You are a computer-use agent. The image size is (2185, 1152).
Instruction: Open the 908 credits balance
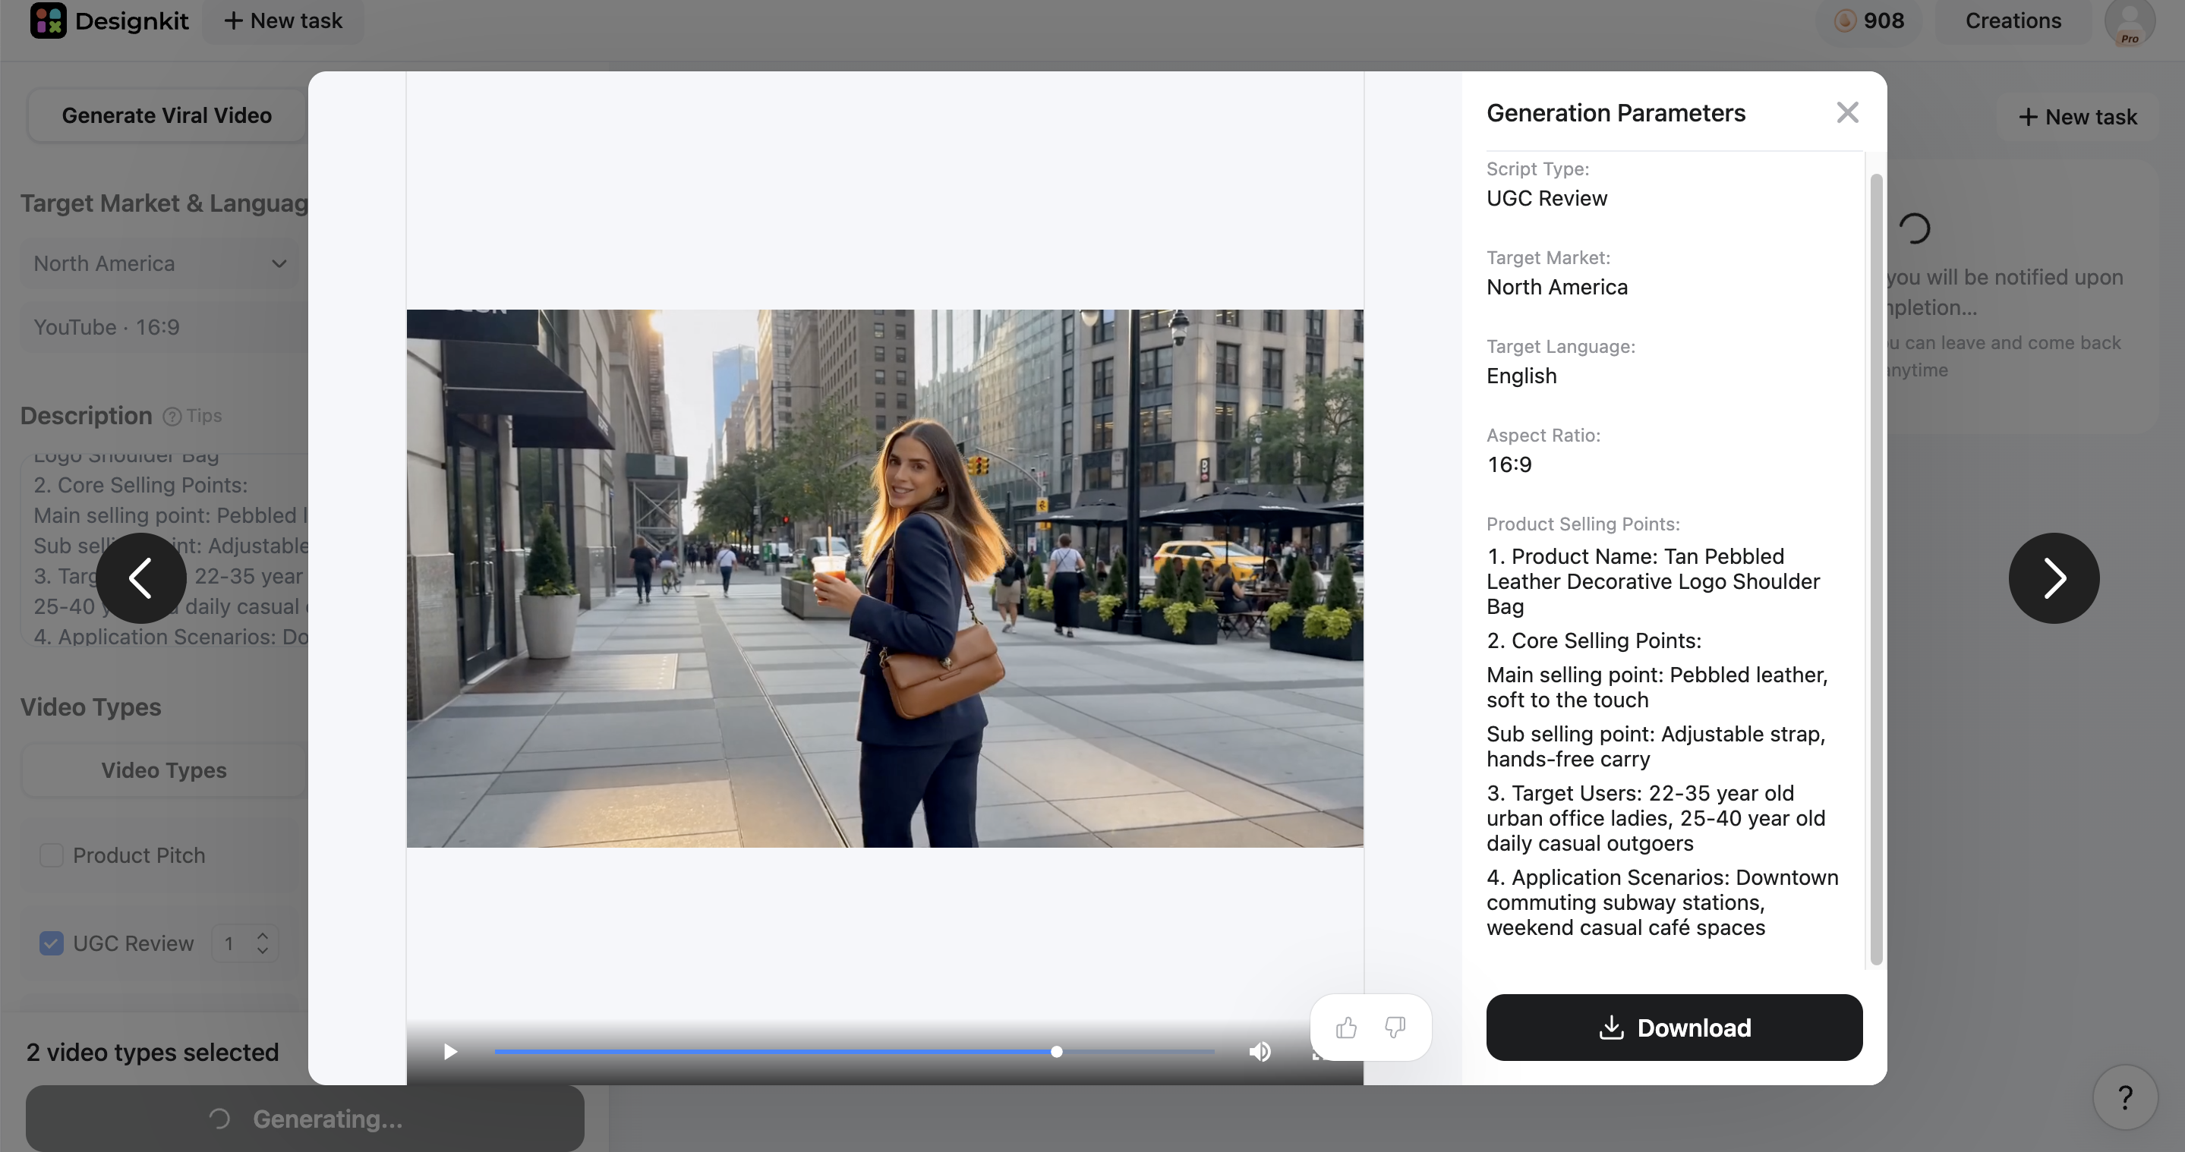tap(1869, 20)
